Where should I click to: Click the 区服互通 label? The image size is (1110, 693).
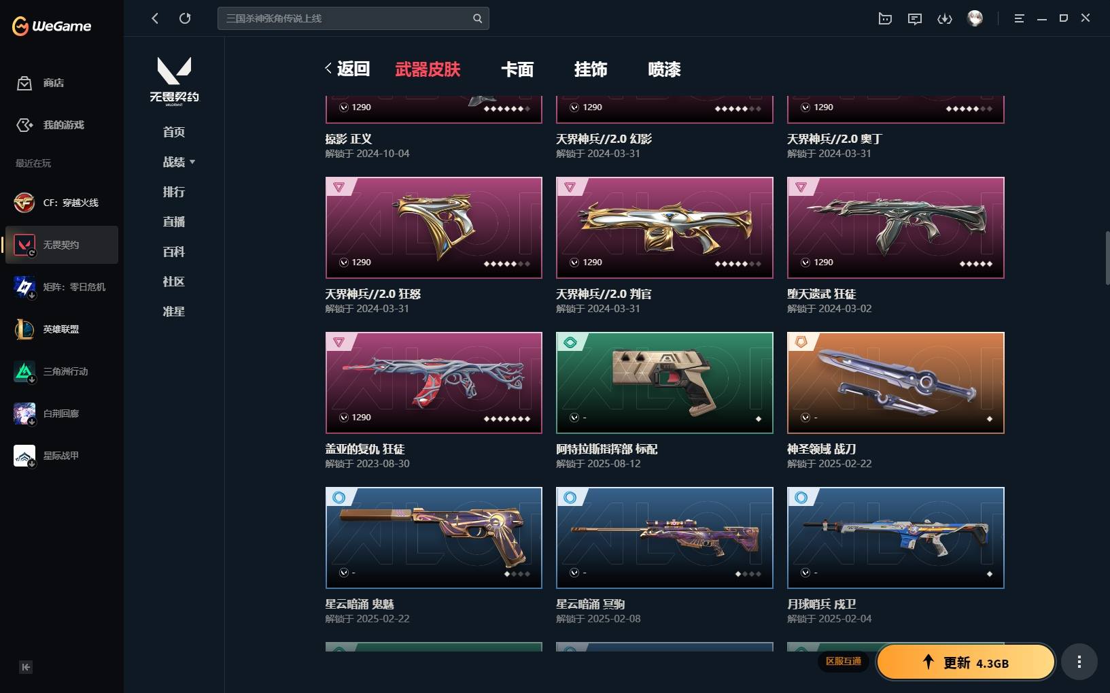843,661
